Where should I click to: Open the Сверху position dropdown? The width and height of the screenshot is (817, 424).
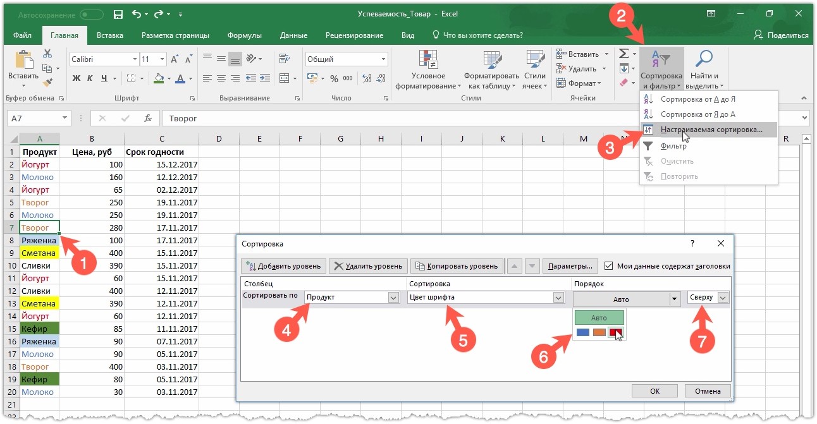tap(723, 298)
